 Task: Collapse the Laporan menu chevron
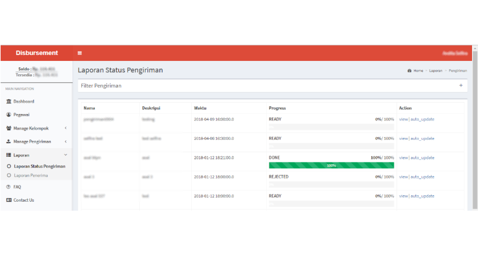point(66,155)
